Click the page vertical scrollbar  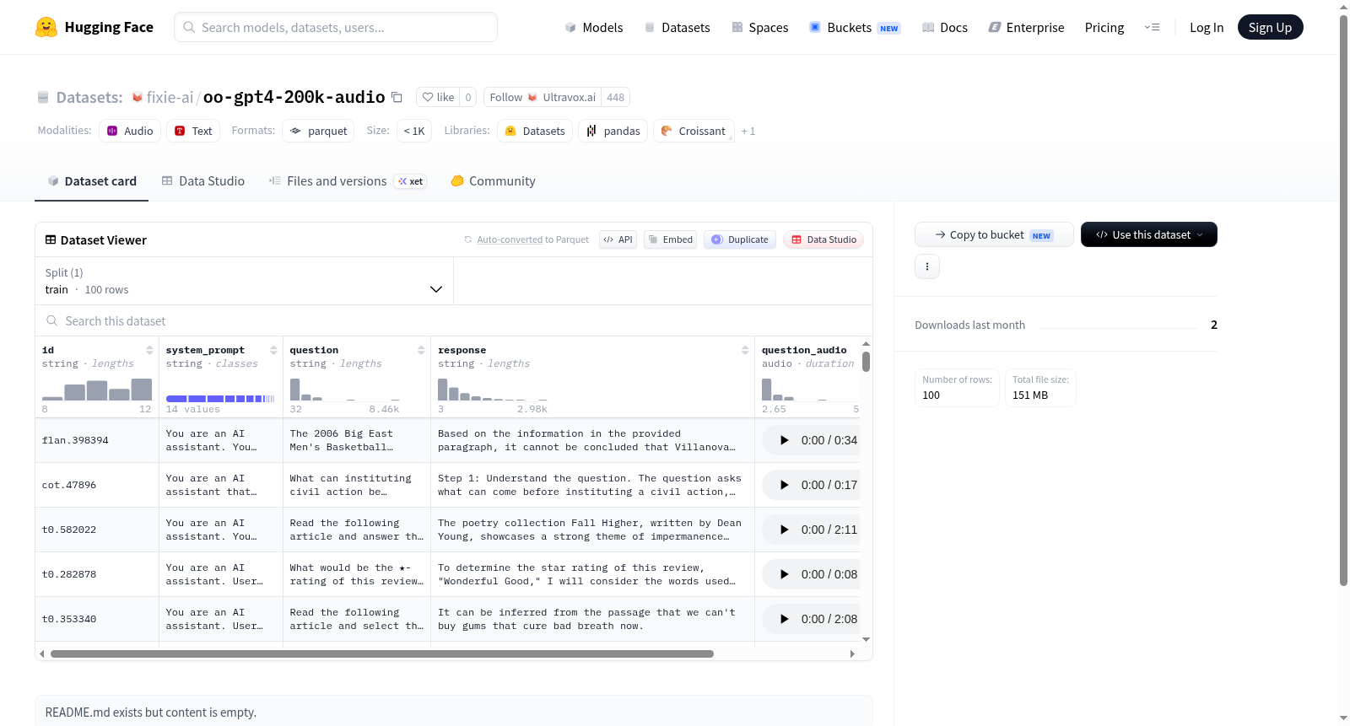tap(1343, 298)
